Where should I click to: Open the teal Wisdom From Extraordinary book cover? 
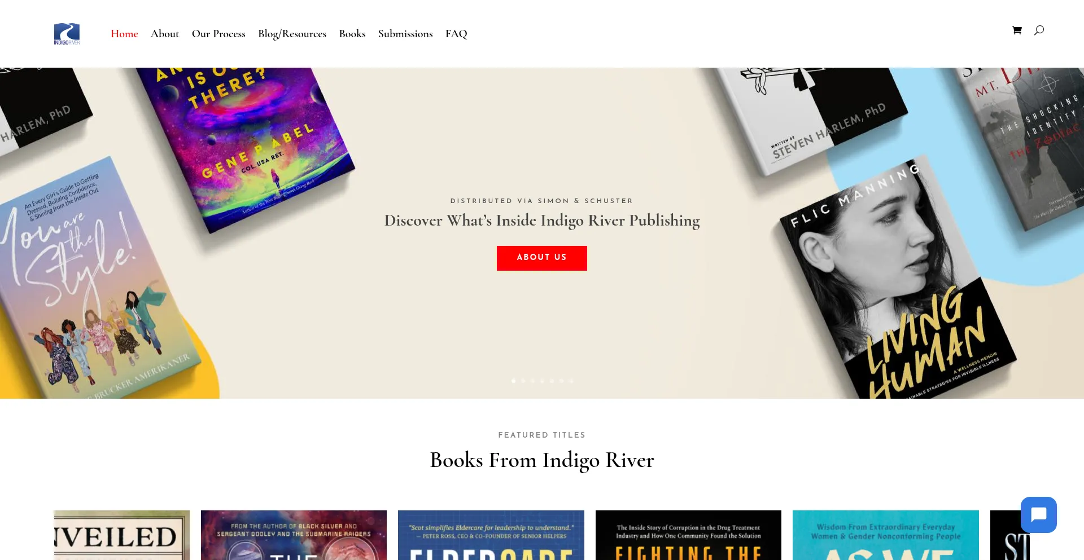[x=886, y=535]
